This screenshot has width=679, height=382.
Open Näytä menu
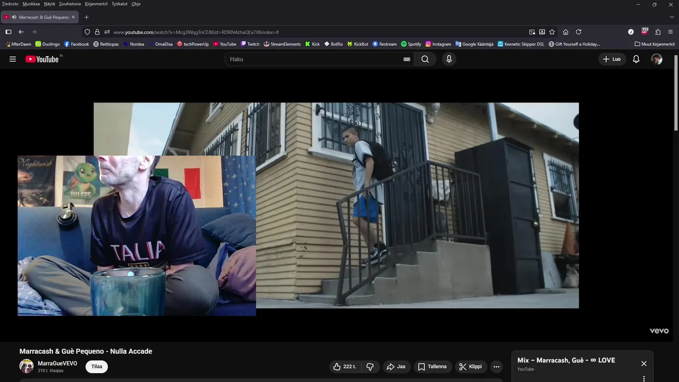[49, 4]
